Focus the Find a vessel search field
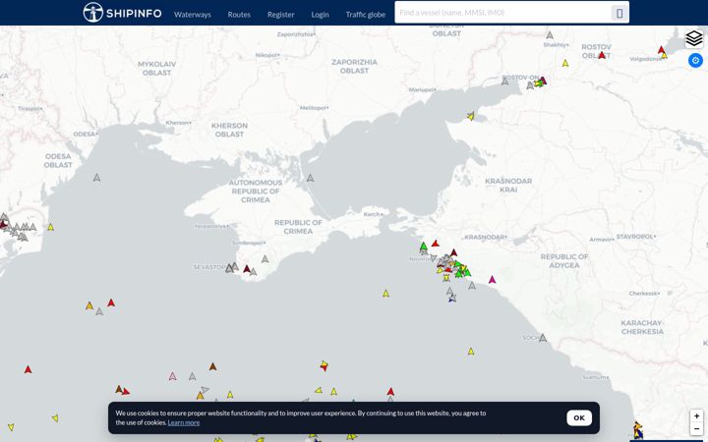The width and height of the screenshot is (708, 442). pyautogui.click(x=502, y=13)
